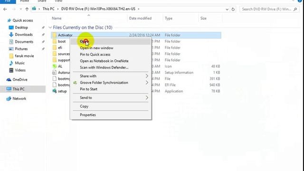The width and height of the screenshot is (304, 171).
Task: Click the pin icon beside Documents
Action: tap(43, 42)
